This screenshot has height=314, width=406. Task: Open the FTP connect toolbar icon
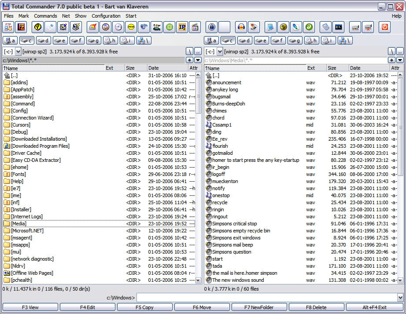[8, 27]
